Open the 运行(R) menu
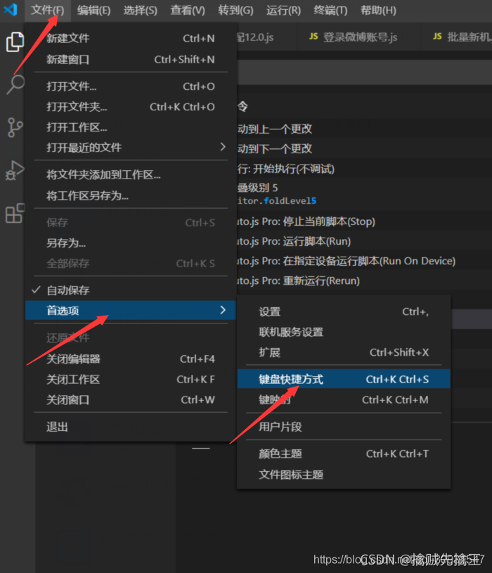Viewport: 492px width, 573px height. coord(283,11)
